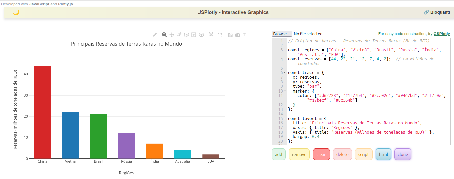454x179 pixels.
Task: Select the Zoom tool in chart modebar
Action: [164, 35]
